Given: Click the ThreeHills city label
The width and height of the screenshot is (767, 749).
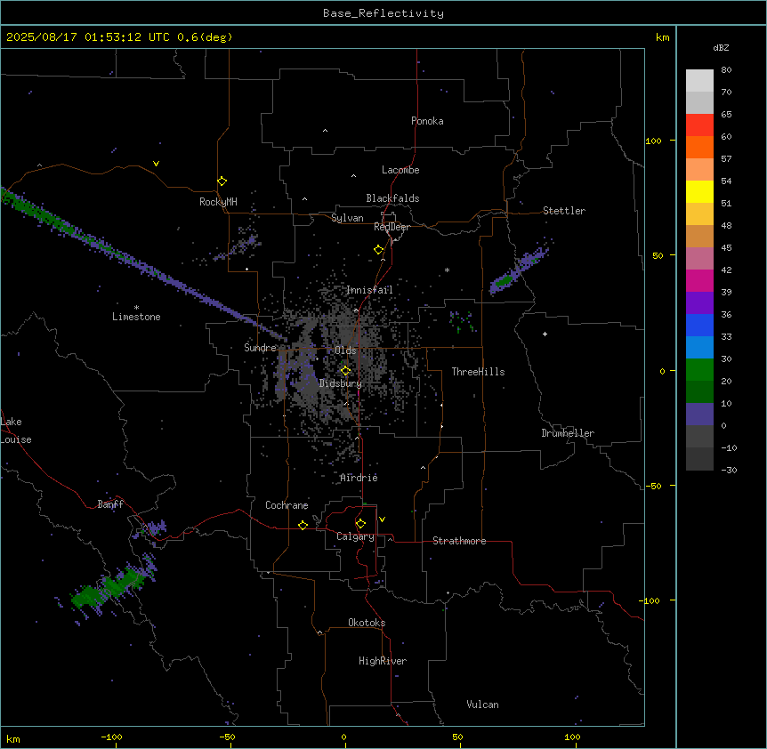Looking at the screenshot, I should [478, 372].
